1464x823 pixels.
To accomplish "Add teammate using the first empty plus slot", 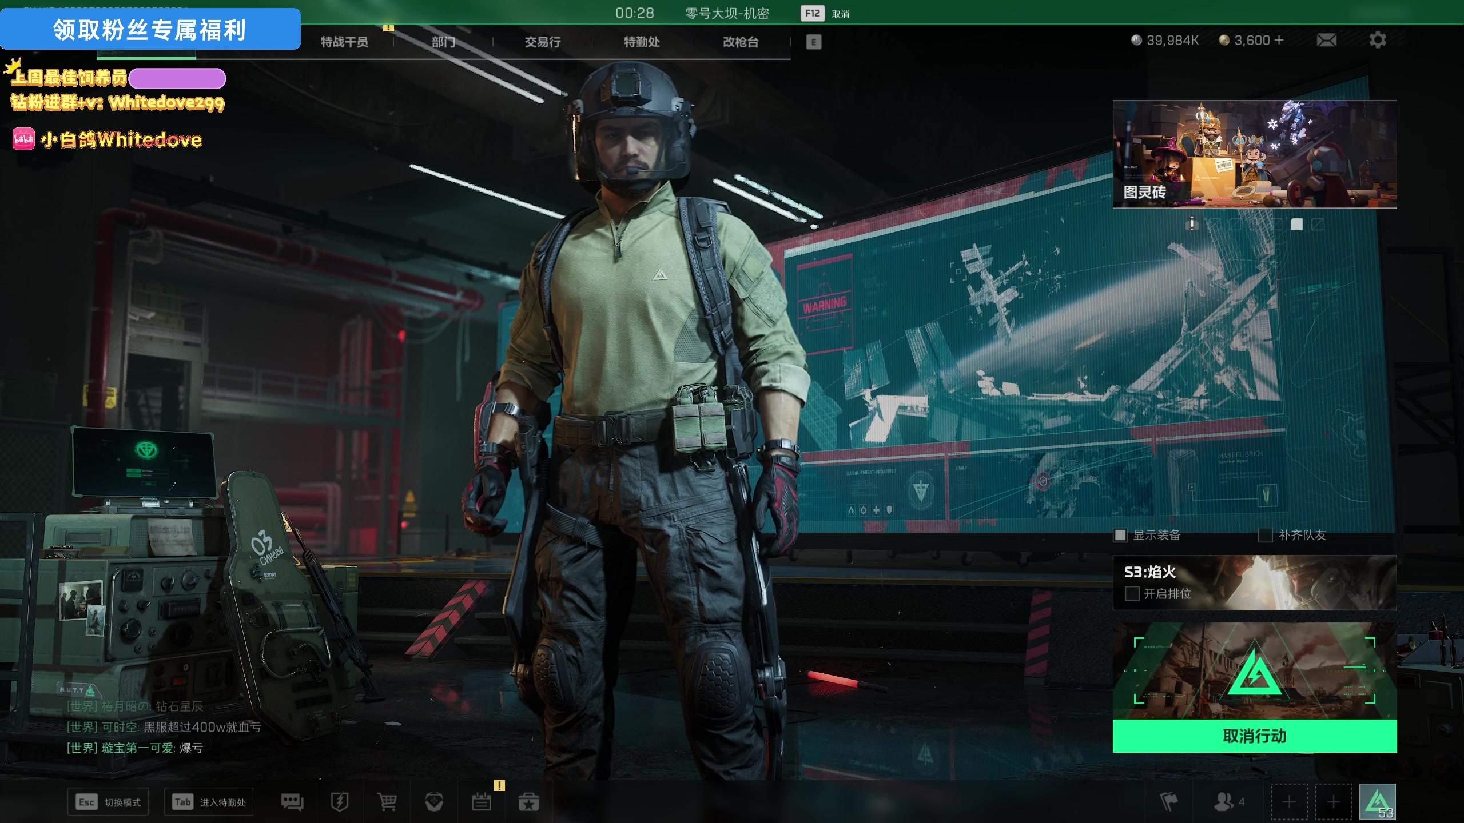I will (1289, 802).
